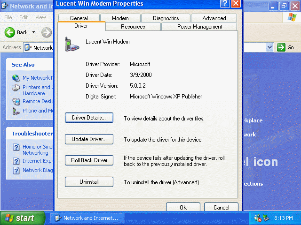Click the Driver Date value 3/9/2000
The image size is (301, 225).
(x=141, y=75)
